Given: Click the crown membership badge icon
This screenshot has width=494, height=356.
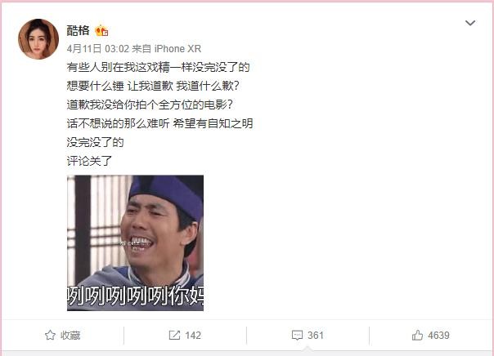Looking at the screenshot, I should click(x=101, y=30).
